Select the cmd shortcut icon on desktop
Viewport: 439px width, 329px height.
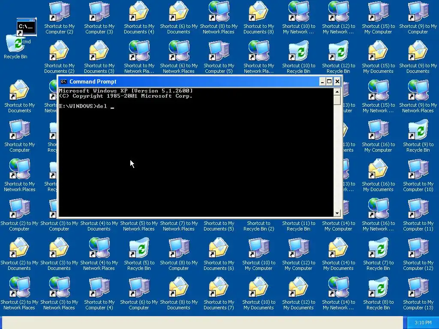26,27
